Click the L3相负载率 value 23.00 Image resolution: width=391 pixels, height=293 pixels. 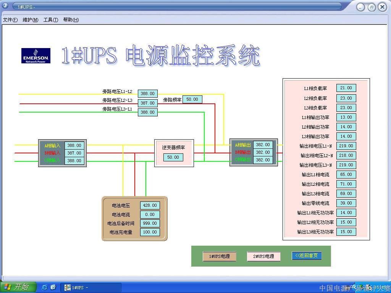click(x=346, y=108)
